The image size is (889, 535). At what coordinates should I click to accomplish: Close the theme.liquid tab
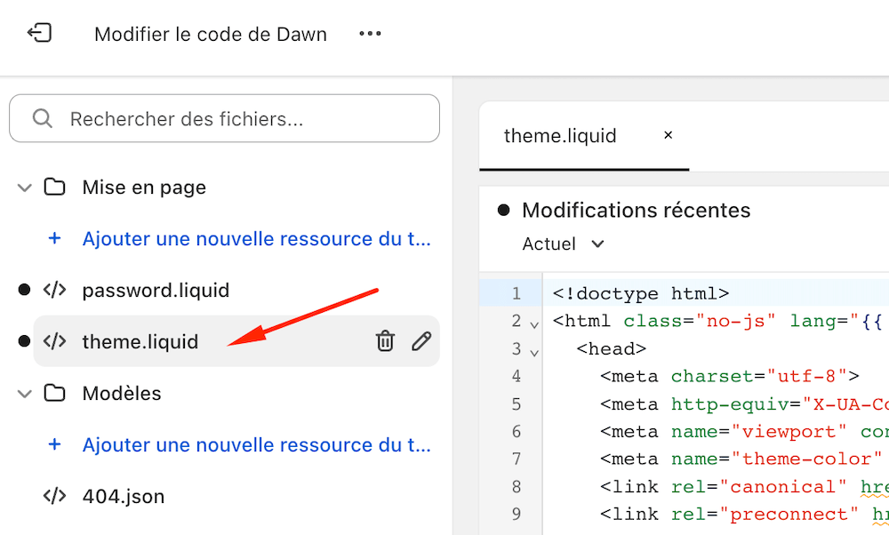(x=668, y=136)
